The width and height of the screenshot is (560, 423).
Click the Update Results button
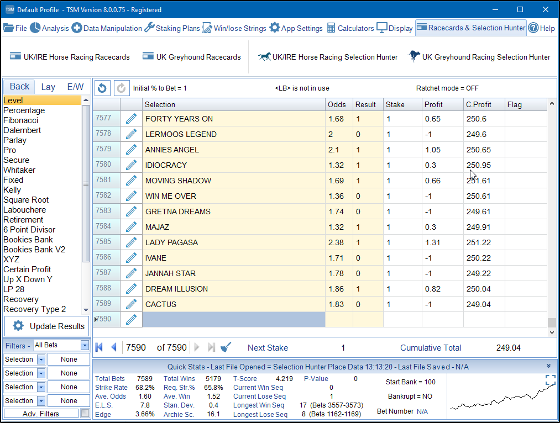coord(47,326)
